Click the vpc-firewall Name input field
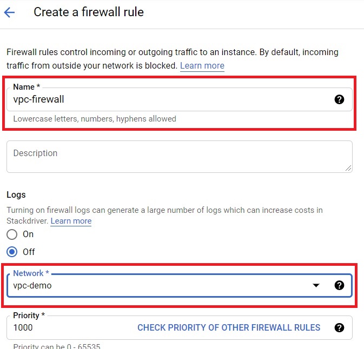 click(180, 99)
